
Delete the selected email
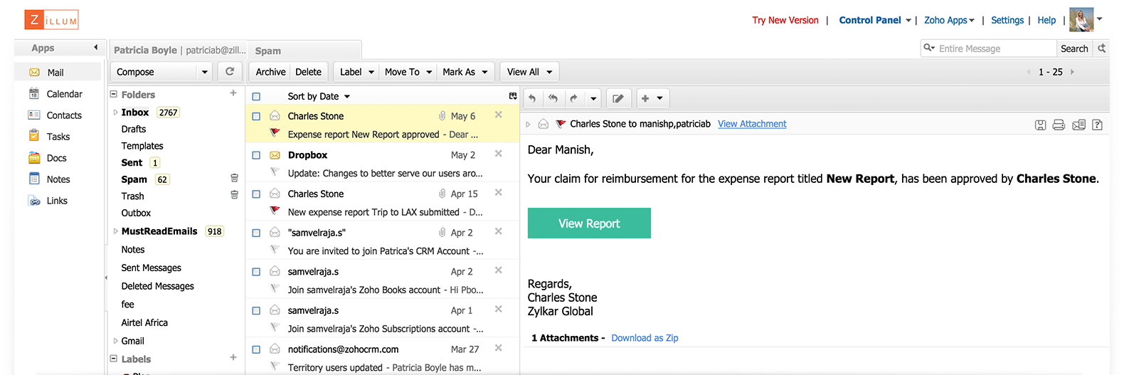308,72
